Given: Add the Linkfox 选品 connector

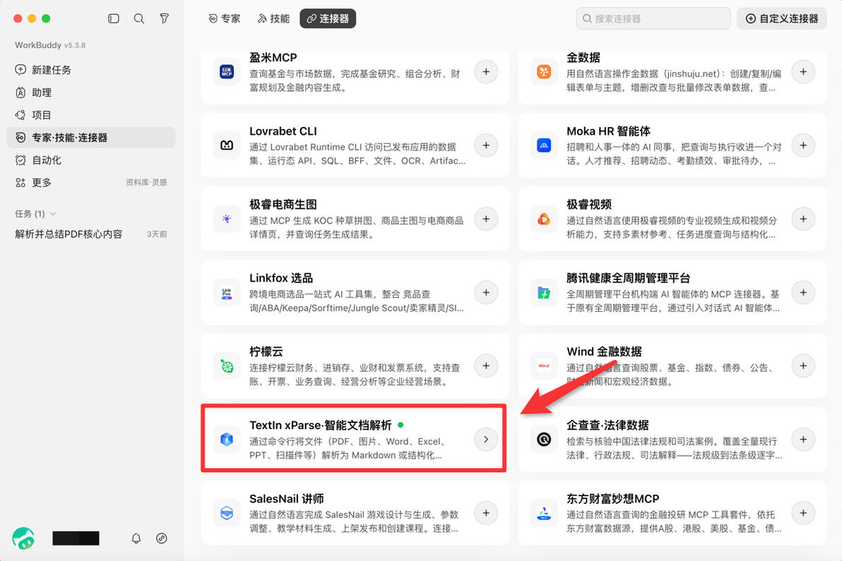Looking at the screenshot, I should [486, 292].
